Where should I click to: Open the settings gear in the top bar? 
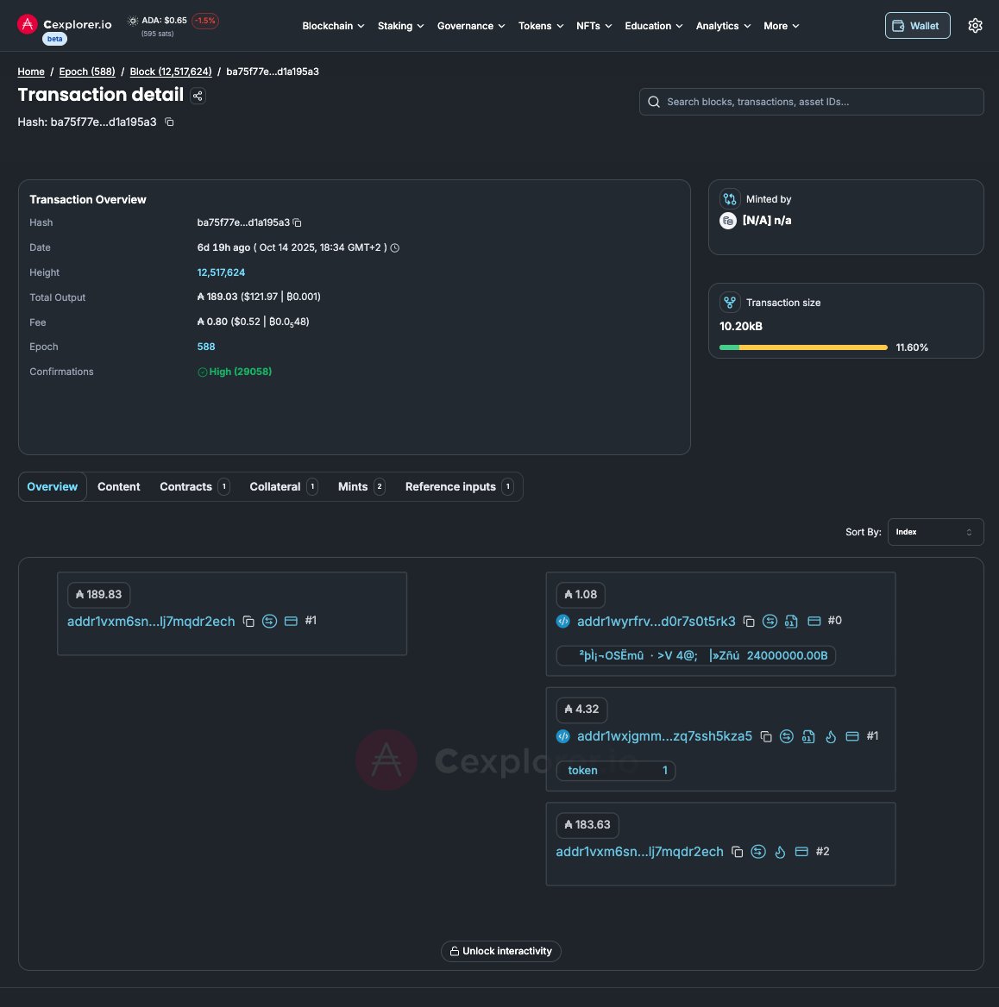[975, 25]
